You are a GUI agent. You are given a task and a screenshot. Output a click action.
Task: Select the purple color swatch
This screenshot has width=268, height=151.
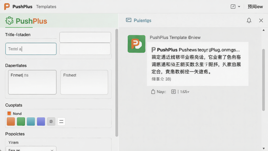click(x=41, y=121)
